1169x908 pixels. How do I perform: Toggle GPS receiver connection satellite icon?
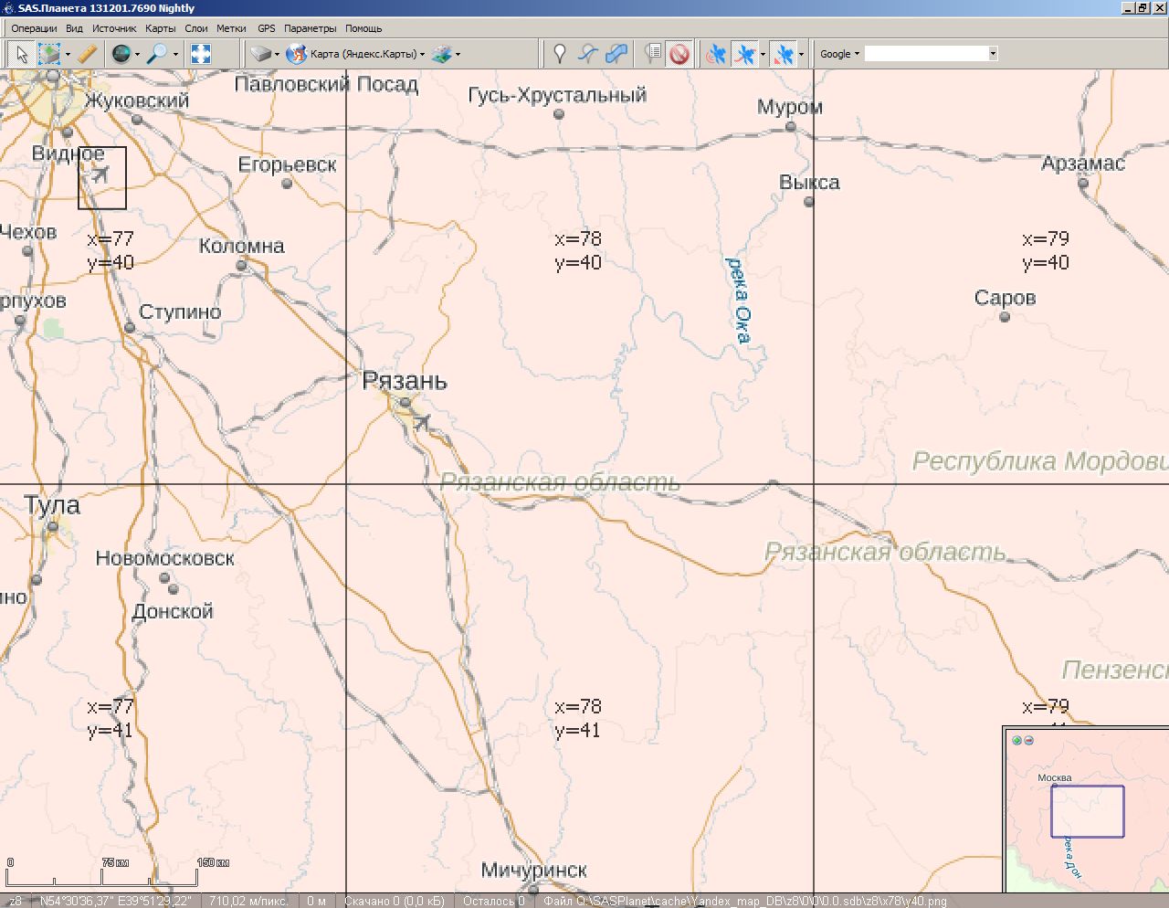click(717, 54)
